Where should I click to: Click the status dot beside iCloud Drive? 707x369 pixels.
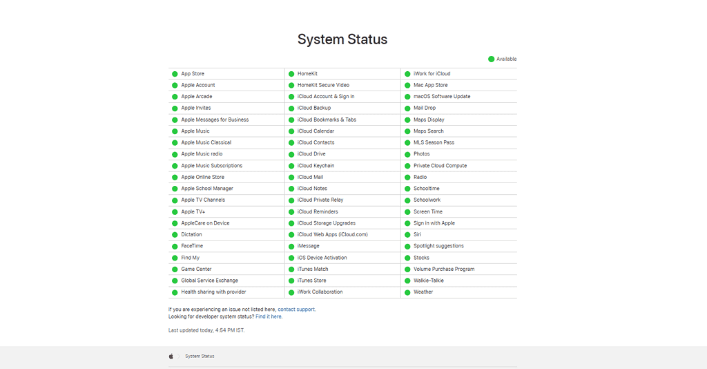[x=291, y=154]
